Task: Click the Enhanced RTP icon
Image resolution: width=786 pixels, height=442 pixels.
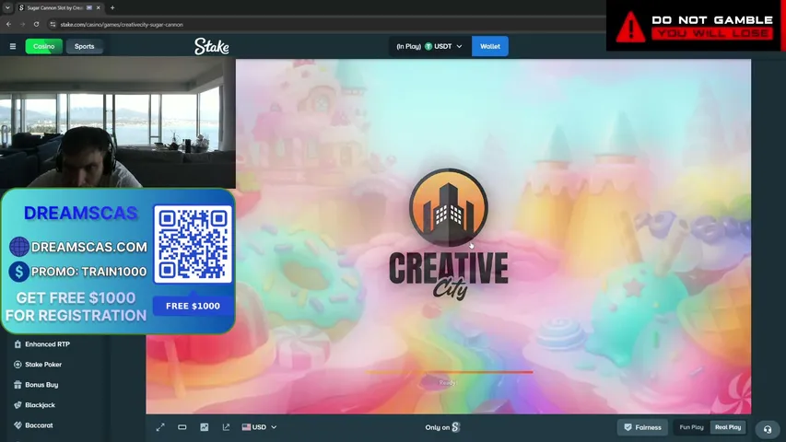Action: [18, 344]
